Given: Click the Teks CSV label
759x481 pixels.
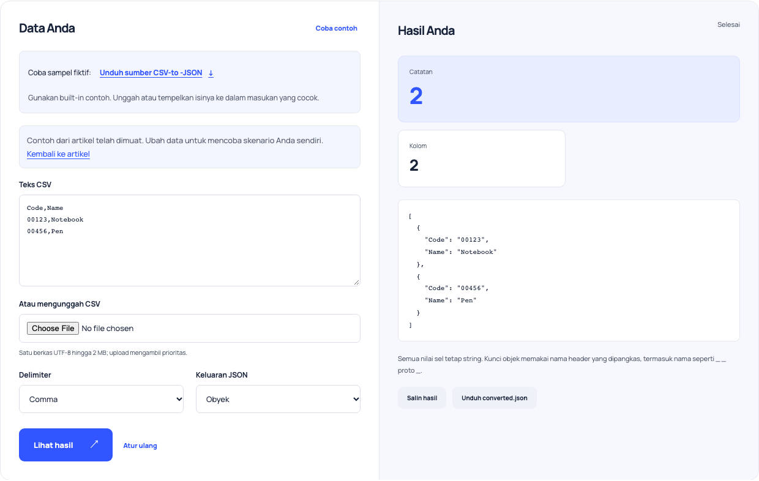Looking at the screenshot, I should (35, 185).
